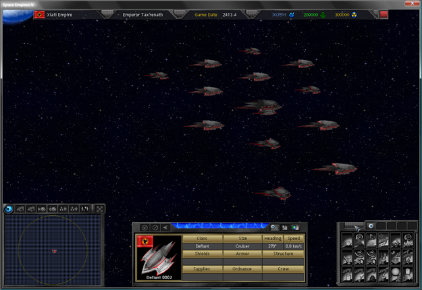Click the ship-with-sparkles command icon
This screenshot has width=422, height=290.
[384, 240]
